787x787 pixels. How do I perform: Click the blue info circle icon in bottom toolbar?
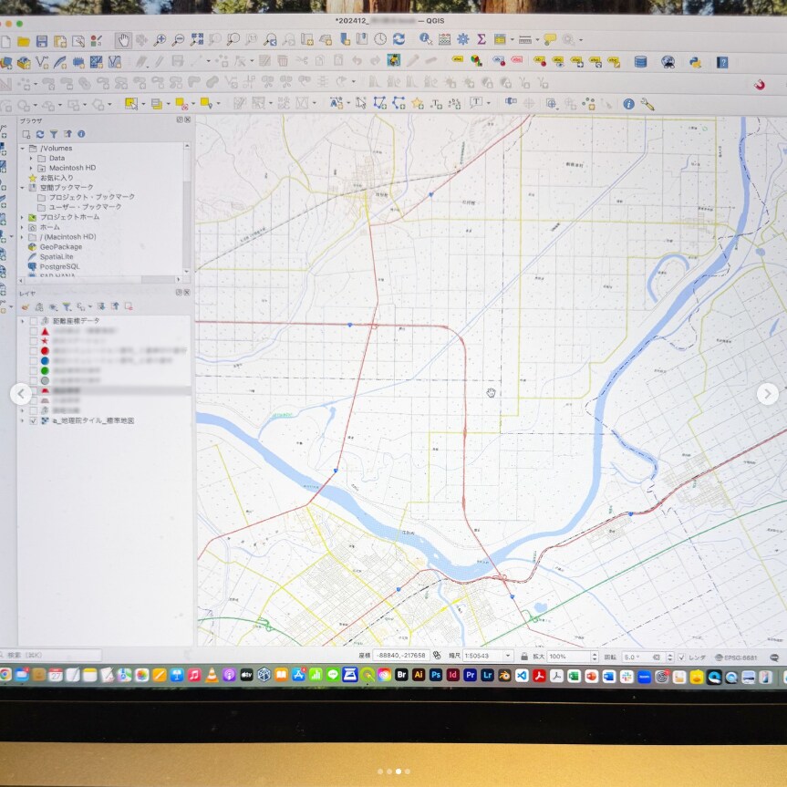[x=628, y=104]
